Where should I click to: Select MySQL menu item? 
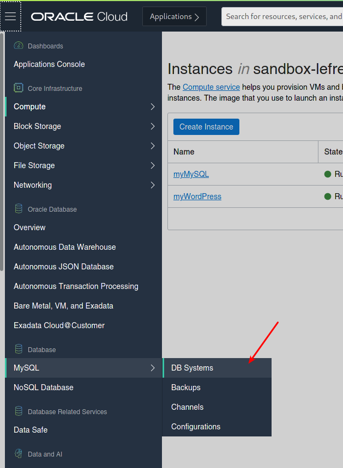(x=83, y=368)
